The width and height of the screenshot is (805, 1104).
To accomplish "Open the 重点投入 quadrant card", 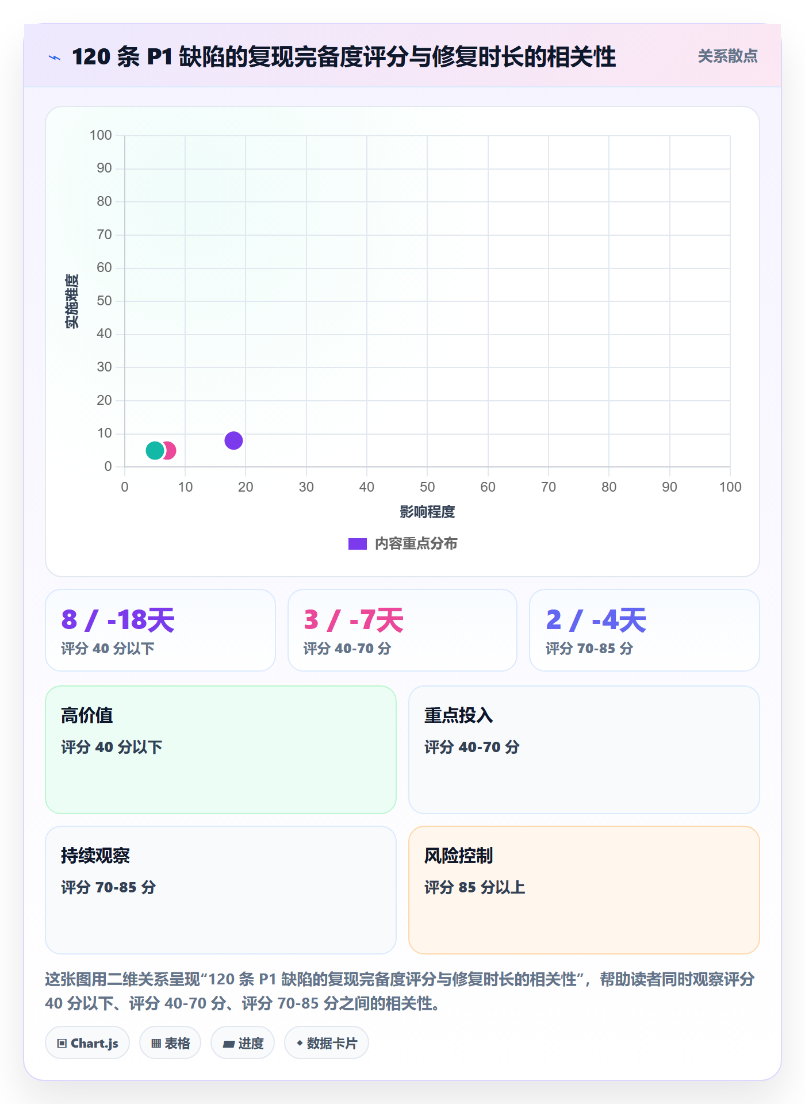I will pyautogui.click(x=584, y=750).
